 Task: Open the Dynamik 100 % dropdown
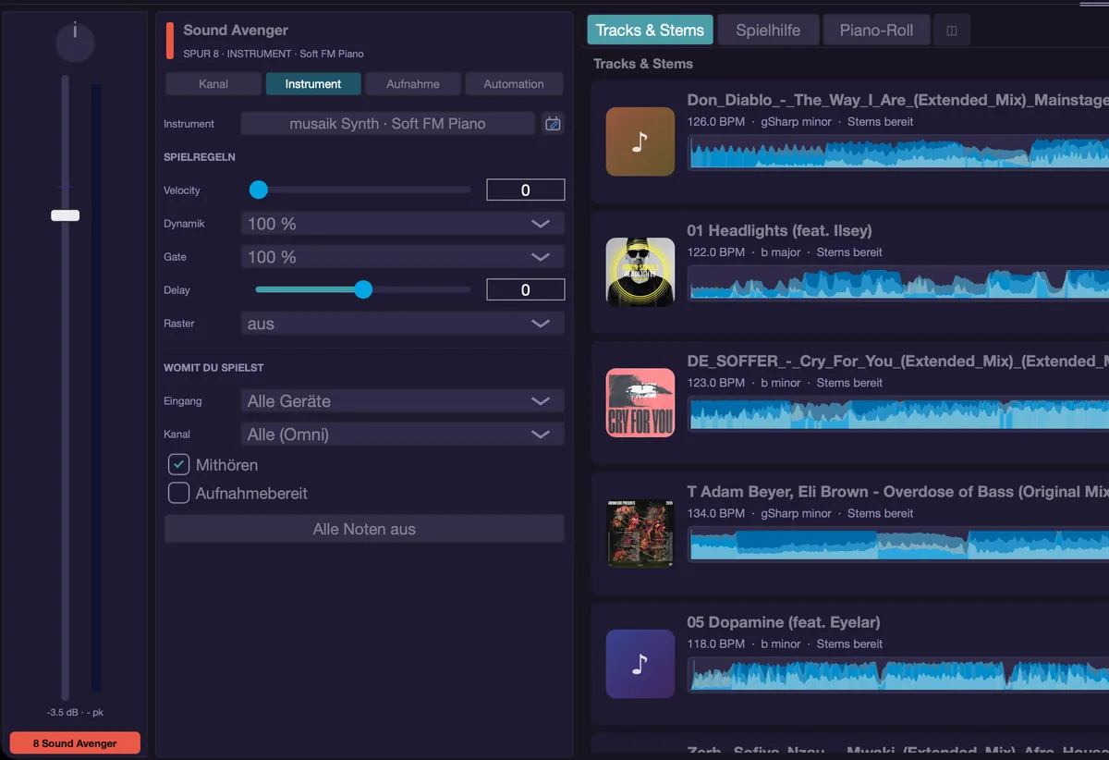403,224
